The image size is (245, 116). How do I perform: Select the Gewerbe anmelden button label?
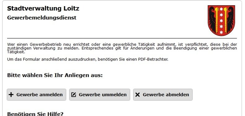[40, 95]
